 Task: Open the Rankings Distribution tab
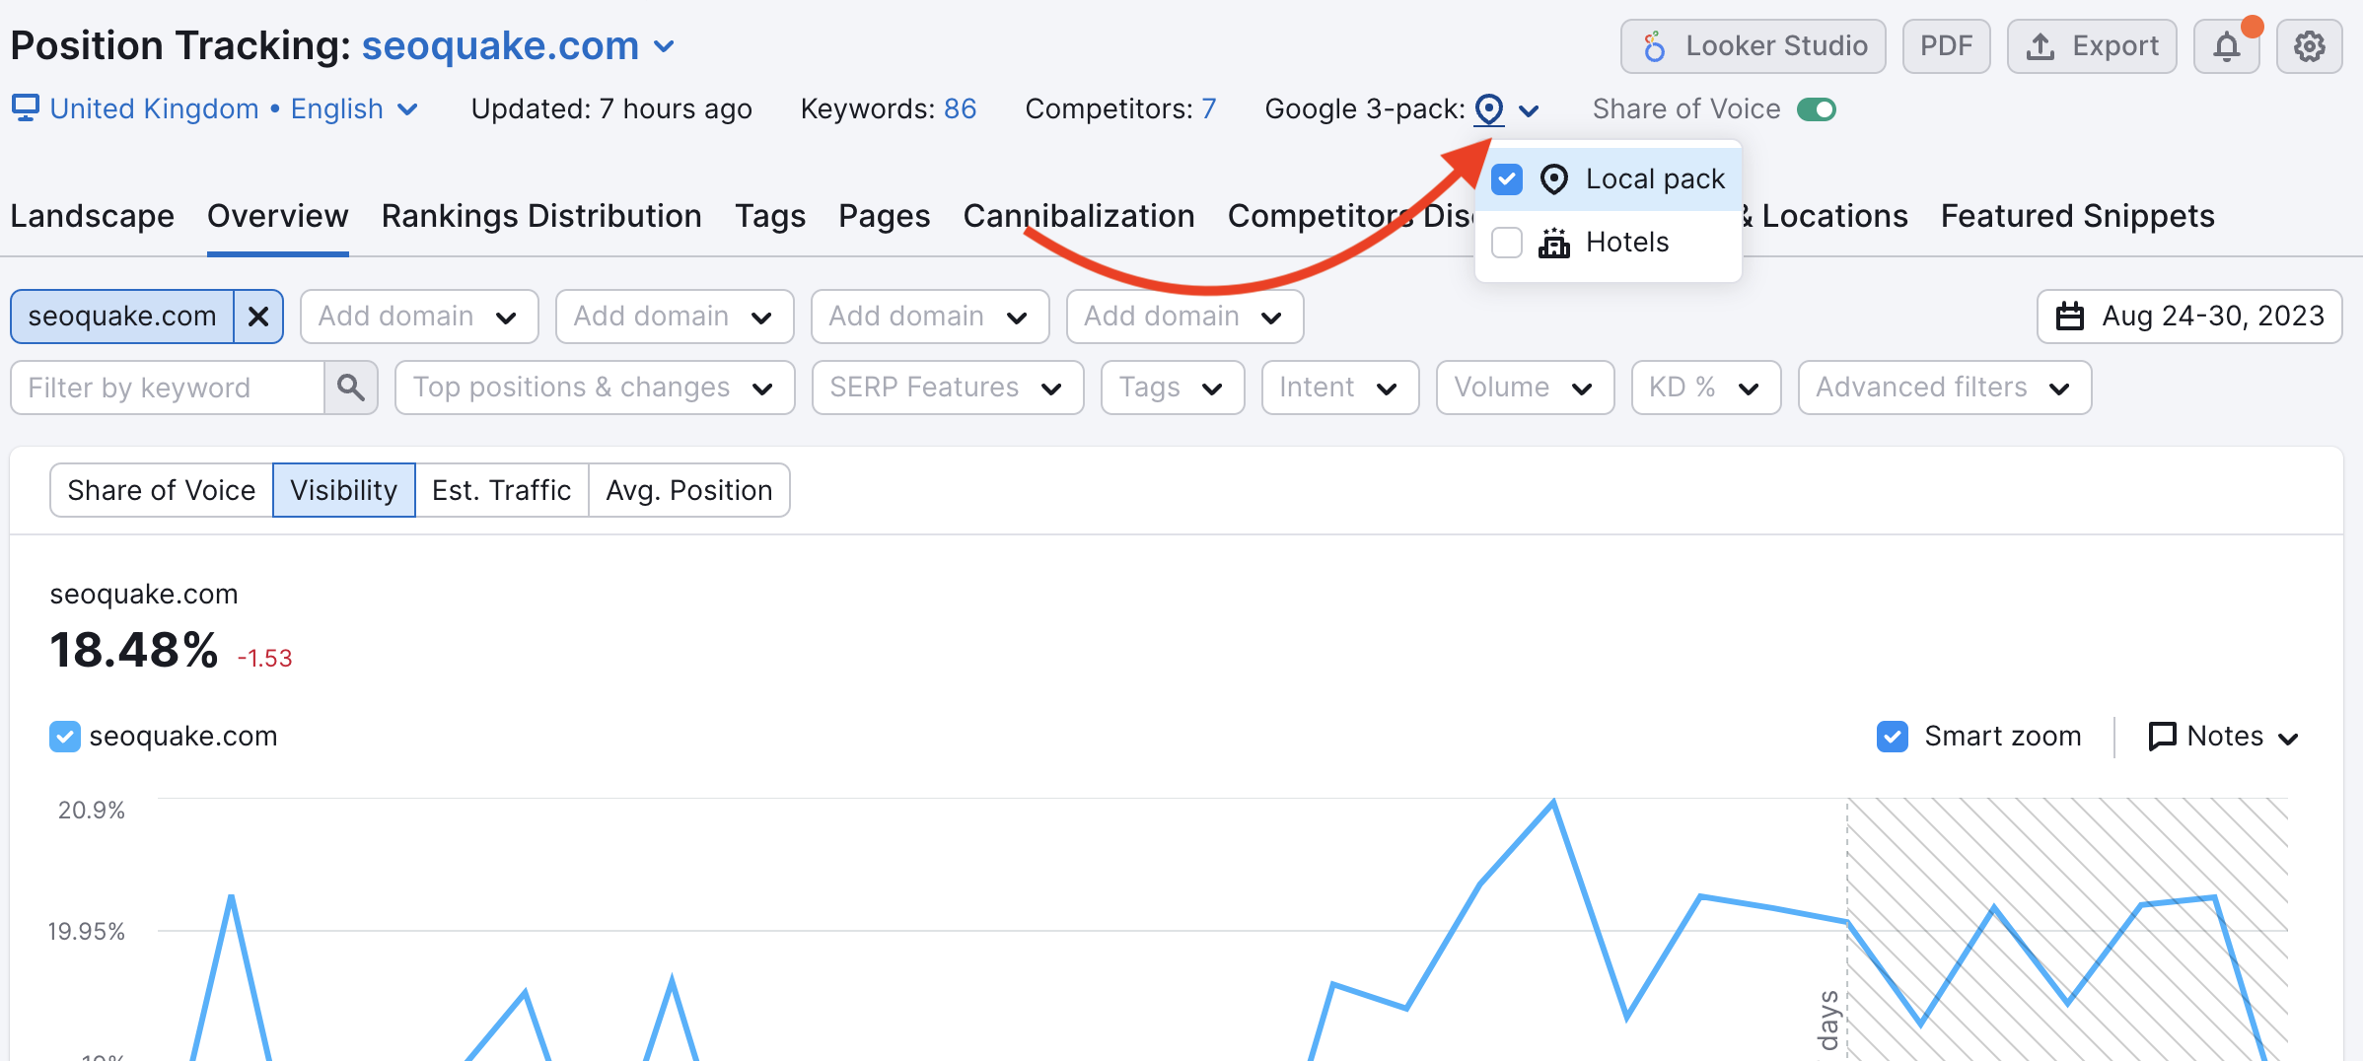[x=541, y=216]
